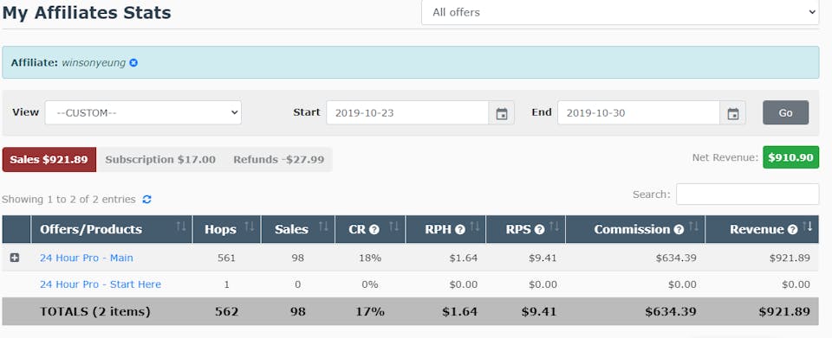Open the Start date calendar picker
832x338 pixels.
(x=502, y=113)
